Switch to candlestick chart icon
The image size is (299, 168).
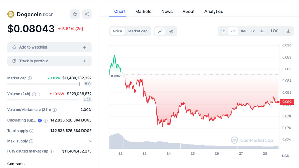pos(171,31)
